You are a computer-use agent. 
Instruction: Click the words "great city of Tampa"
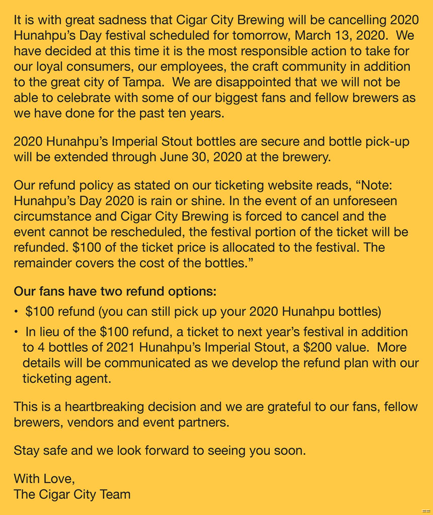(107, 82)
